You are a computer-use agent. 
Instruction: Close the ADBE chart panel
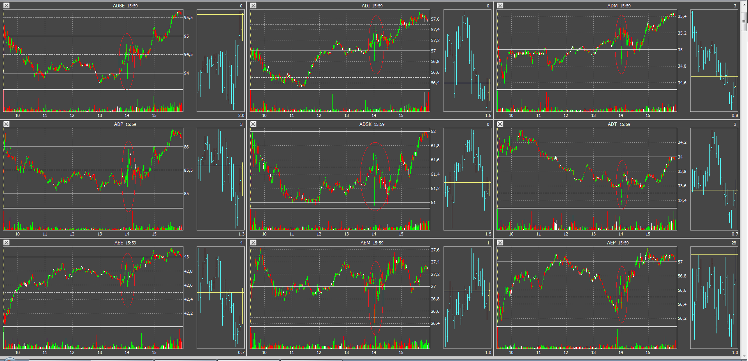pos(7,5)
